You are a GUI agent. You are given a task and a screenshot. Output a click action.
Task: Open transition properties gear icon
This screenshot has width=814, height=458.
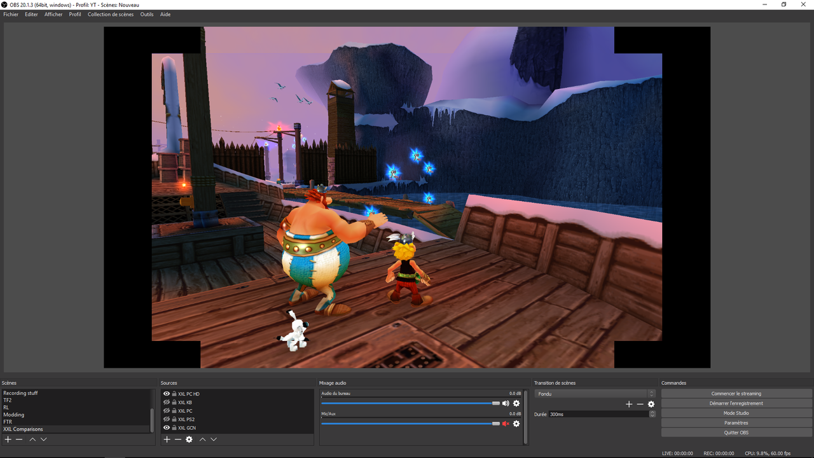651,404
